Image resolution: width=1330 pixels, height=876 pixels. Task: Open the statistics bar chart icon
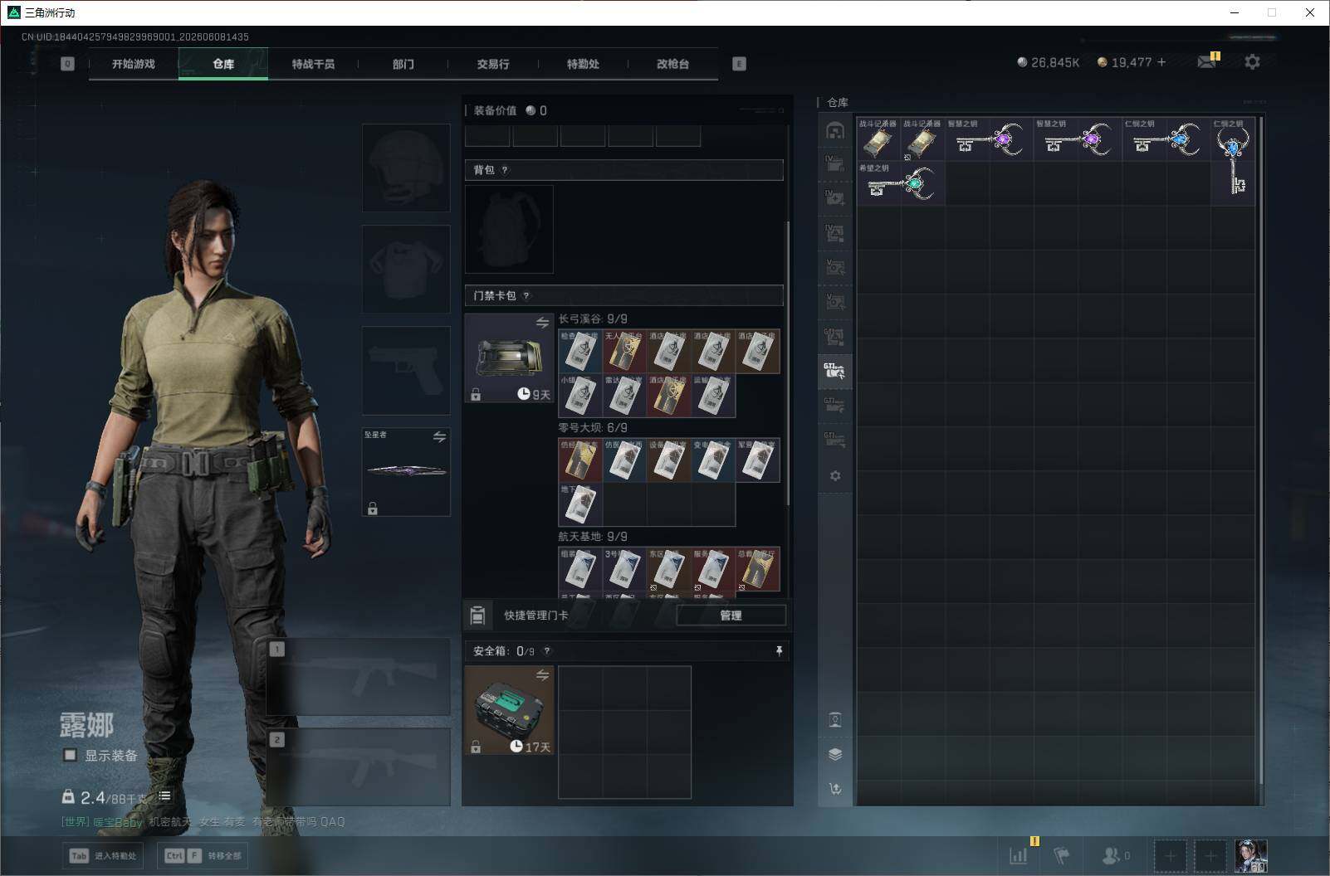1019,855
